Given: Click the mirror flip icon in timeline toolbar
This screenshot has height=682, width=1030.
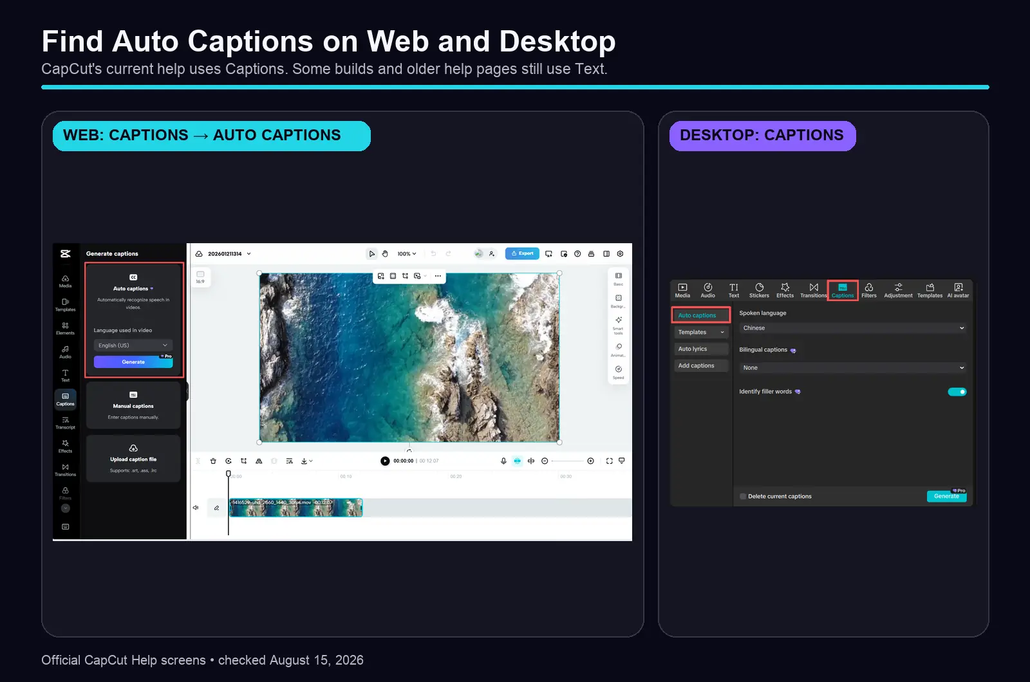Looking at the screenshot, I should [259, 461].
